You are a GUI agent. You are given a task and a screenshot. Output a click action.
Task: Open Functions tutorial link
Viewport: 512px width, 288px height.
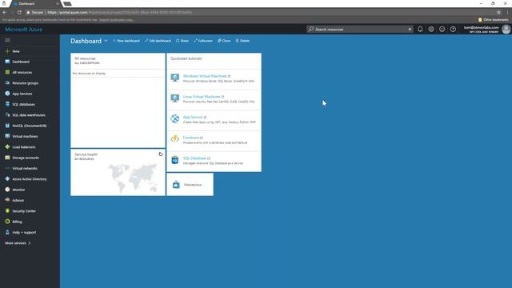pos(190,138)
